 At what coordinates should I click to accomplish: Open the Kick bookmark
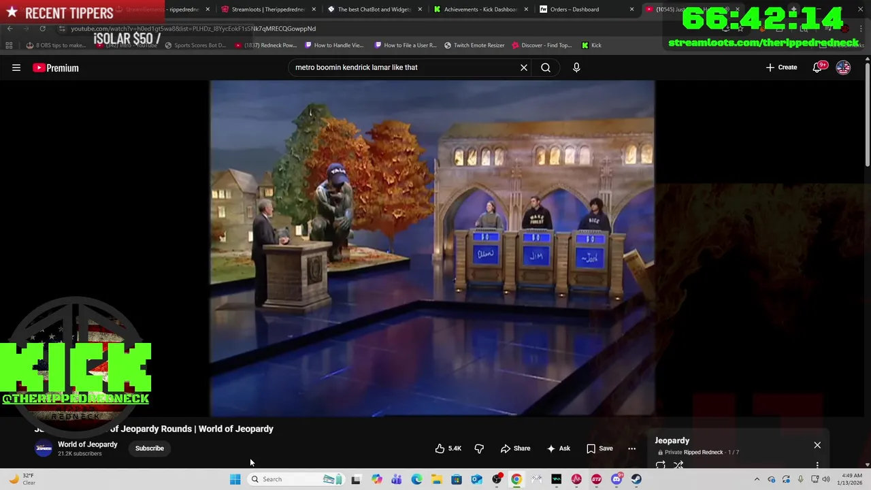[x=591, y=46]
